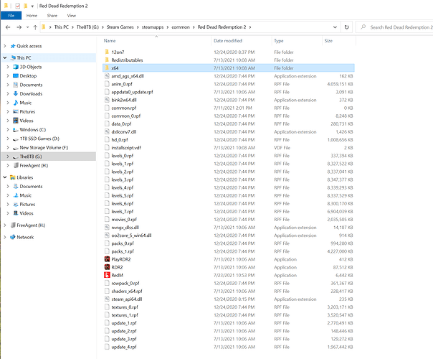433x359 pixels.
Task: Select the amd_ags_x64.dll file icon
Action: (107, 76)
